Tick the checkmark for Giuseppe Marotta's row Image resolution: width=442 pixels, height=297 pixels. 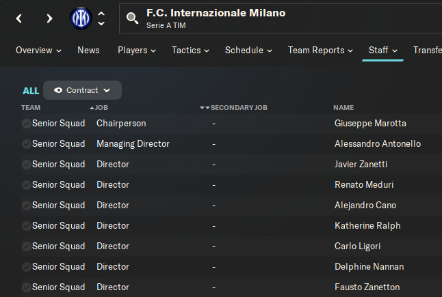[26, 124]
